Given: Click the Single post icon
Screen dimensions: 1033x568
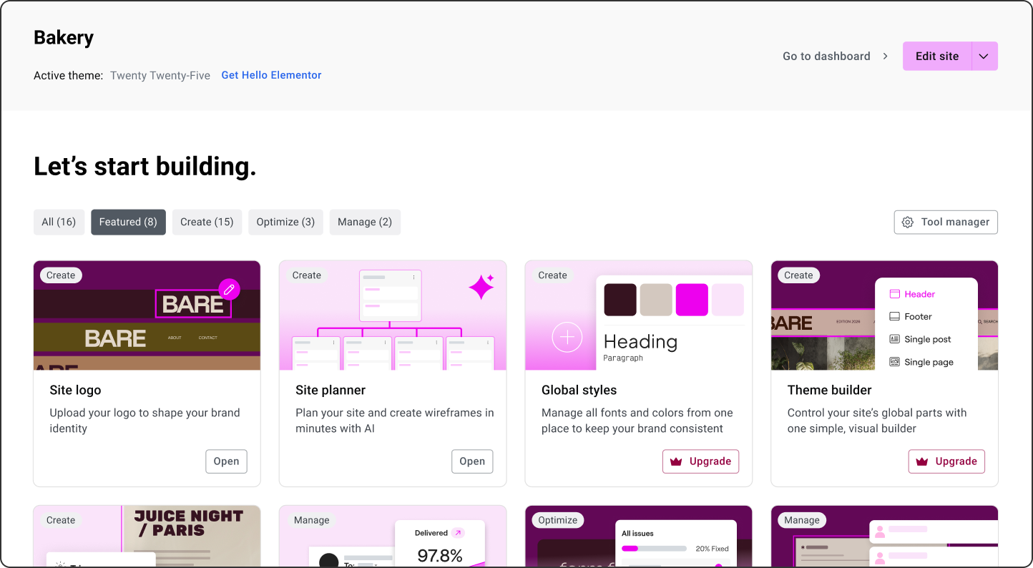Looking at the screenshot, I should tap(894, 339).
